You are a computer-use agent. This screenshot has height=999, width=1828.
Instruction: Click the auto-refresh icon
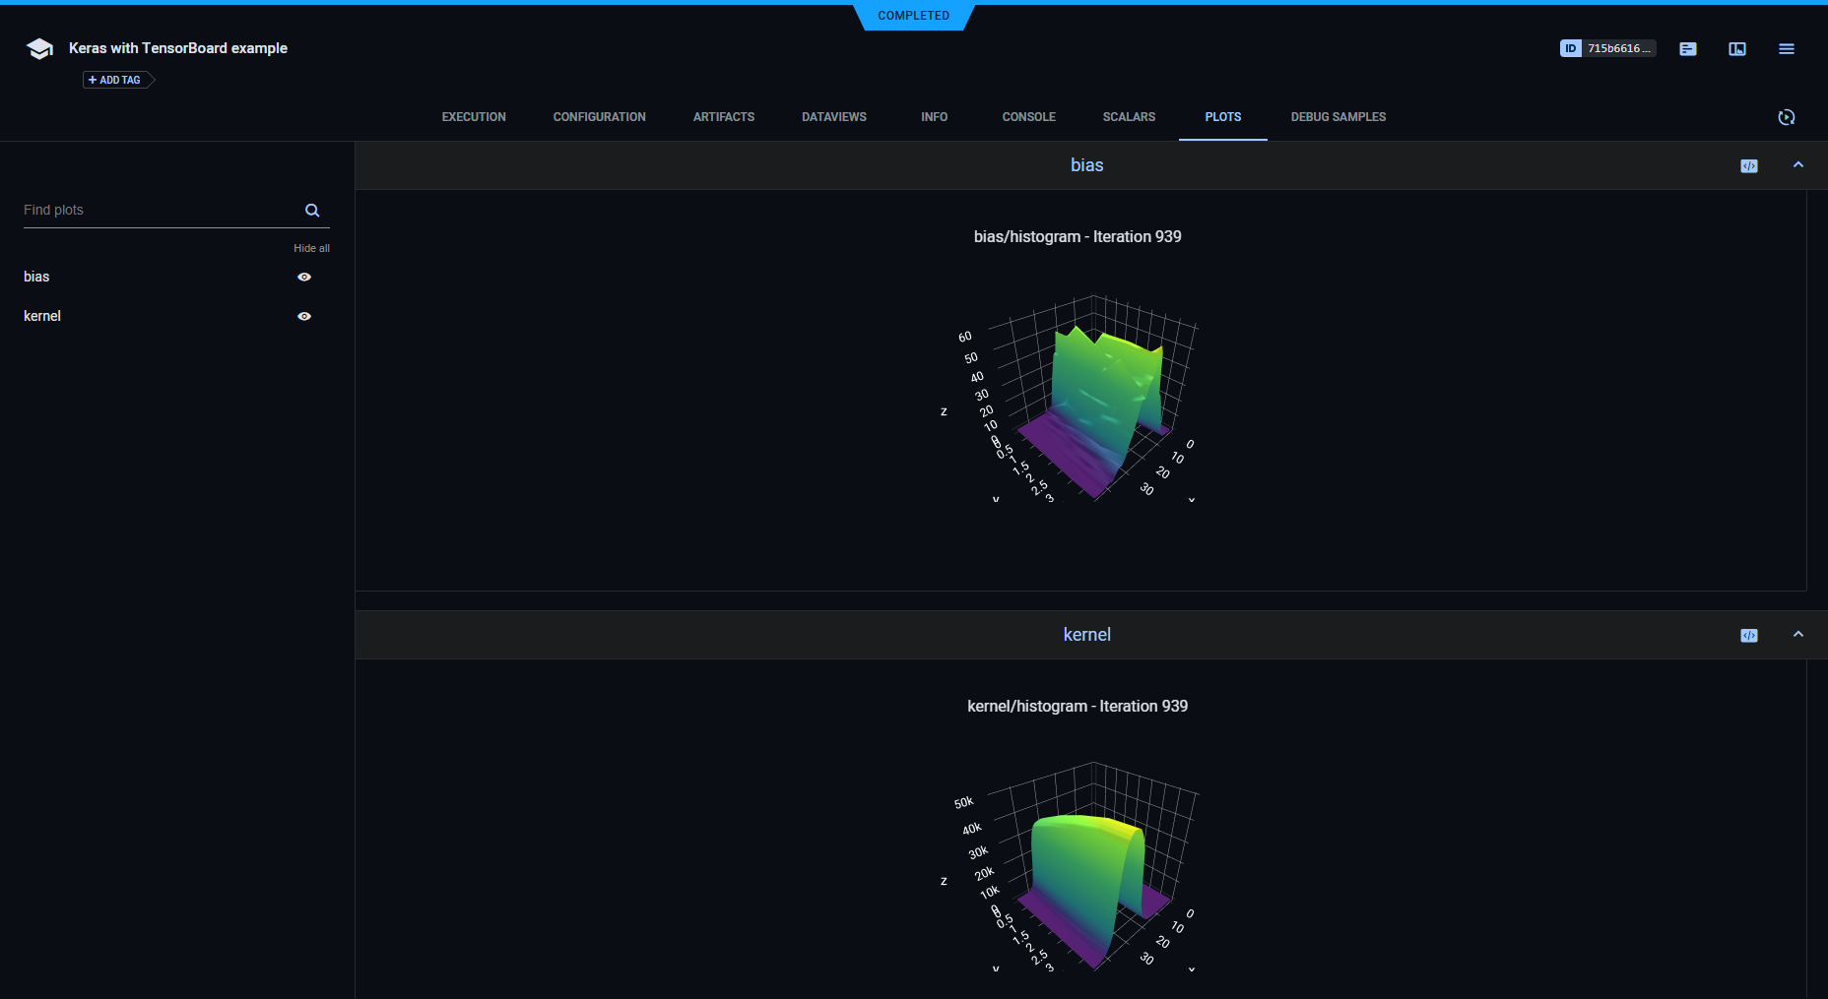point(1786,117)
